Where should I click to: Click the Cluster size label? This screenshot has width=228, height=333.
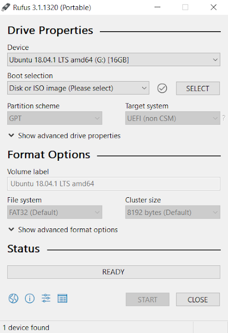coord(143,200)
